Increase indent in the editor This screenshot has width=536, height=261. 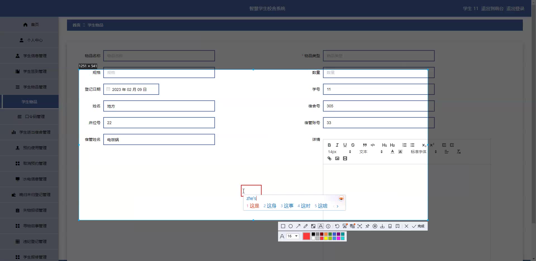click(452, 145)
